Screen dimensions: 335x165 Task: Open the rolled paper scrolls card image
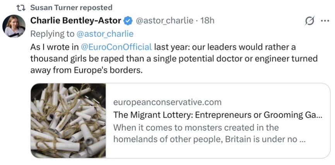[68, 120]
